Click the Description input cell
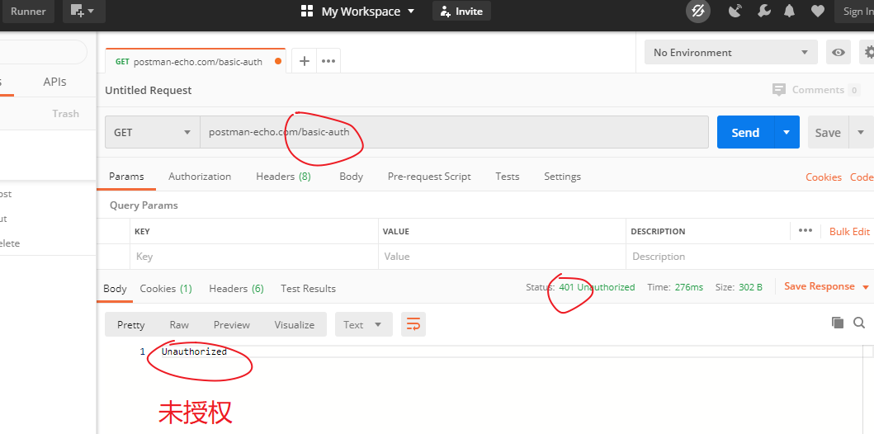The width and height of the screenshot is (874, 434). click(x=749, y=257)
